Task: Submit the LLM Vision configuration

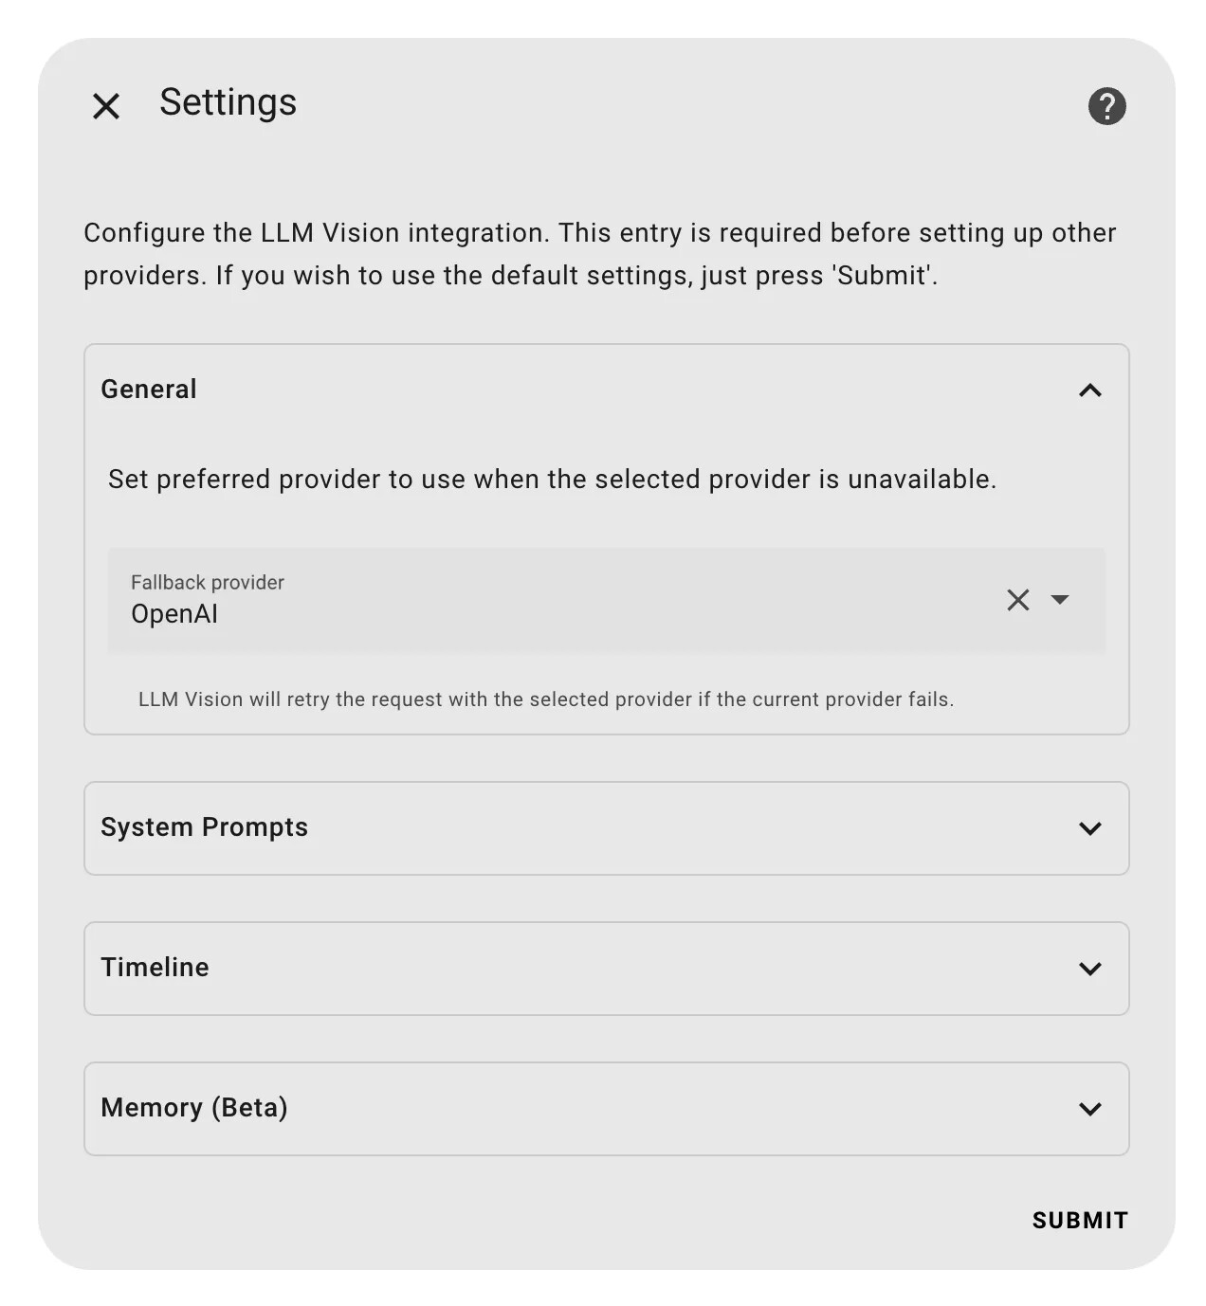Action: click(x=1079, y=1221)
